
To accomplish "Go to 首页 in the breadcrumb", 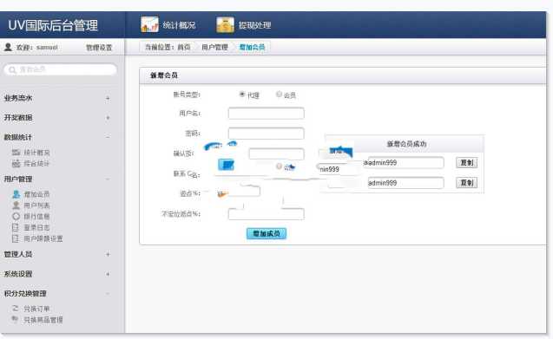I will coord(184,47).
